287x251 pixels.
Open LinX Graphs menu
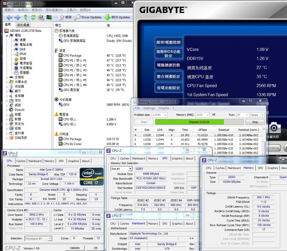coord(164,108)
